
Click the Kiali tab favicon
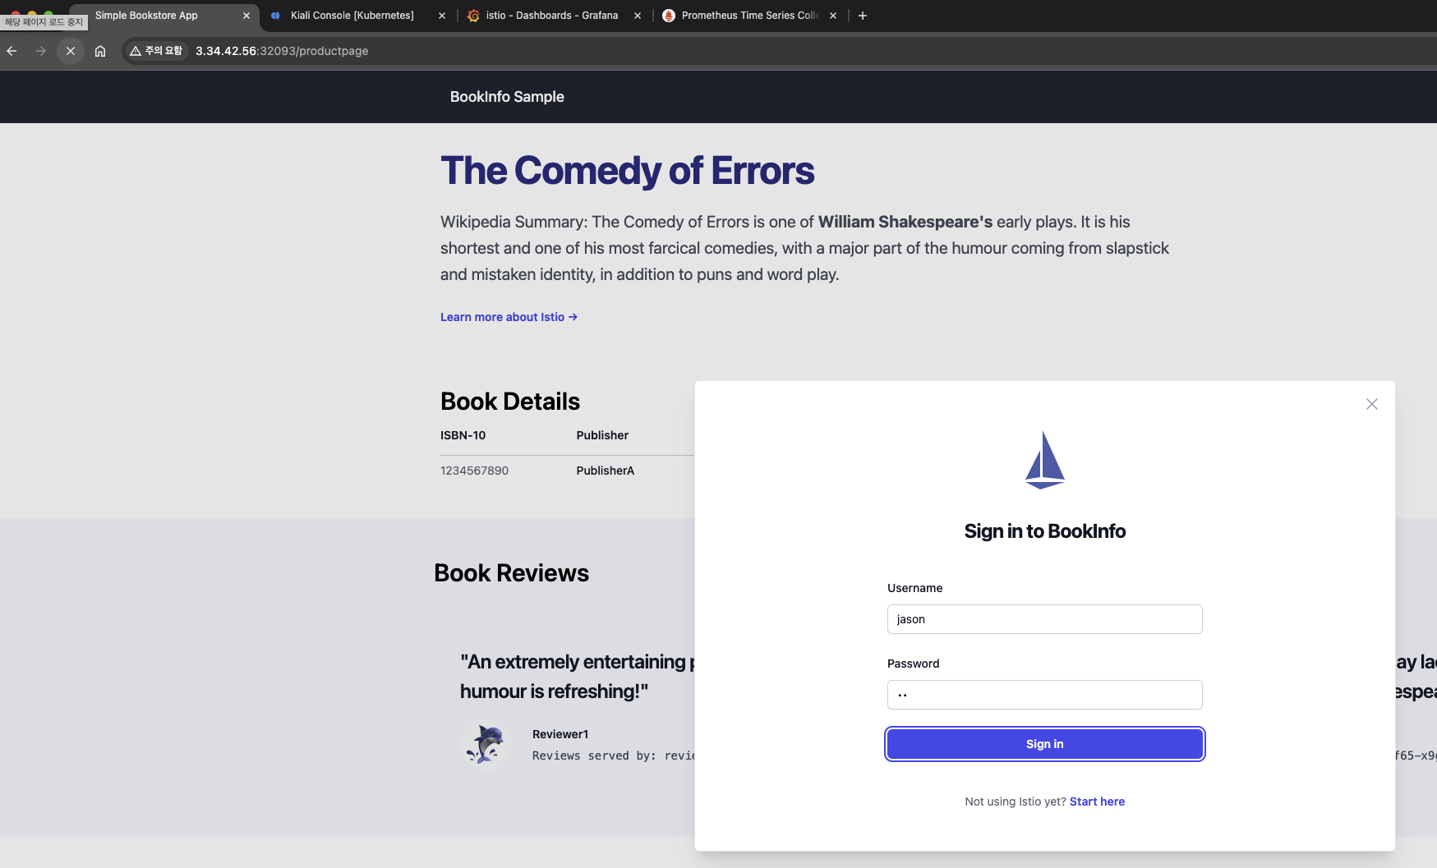[x=276, y=16]
